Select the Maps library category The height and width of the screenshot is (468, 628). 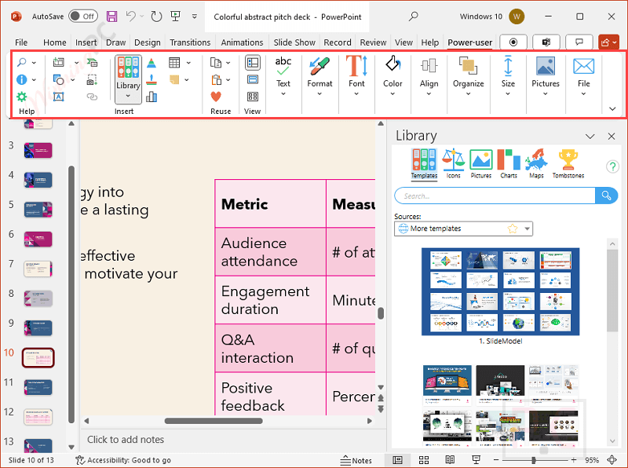[536, 163]
